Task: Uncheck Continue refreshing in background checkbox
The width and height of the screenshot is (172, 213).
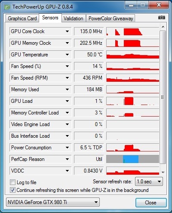Action: 12,190
